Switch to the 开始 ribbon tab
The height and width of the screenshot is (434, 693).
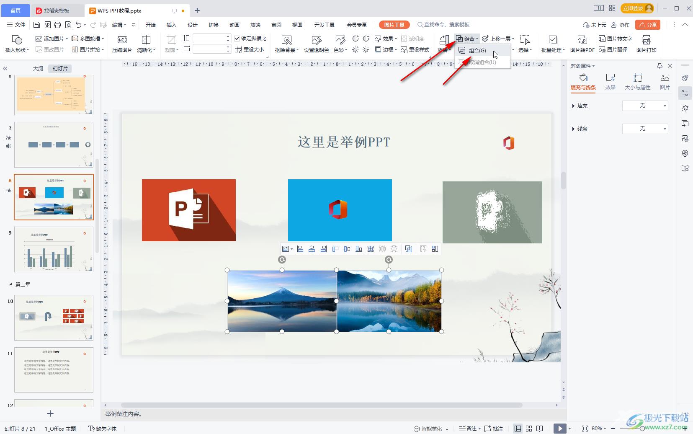point(151,25)
